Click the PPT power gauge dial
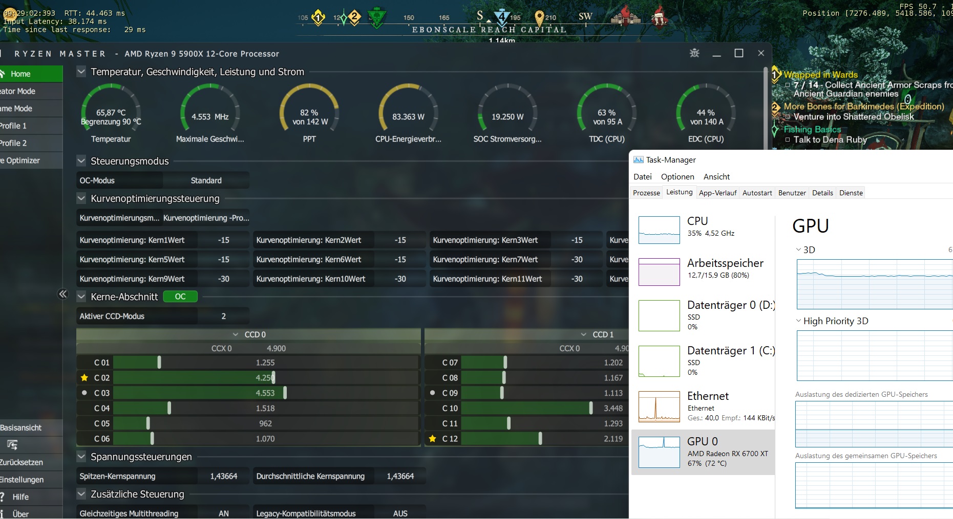Image resolution: width=953 pixels, height=519 pixels. click(309, 109)
